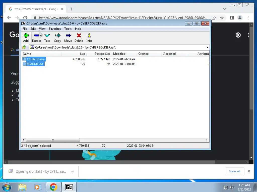Click the Chrome back navigation arrow
Viewport: 257px width, 192px height.
(9, 18)
